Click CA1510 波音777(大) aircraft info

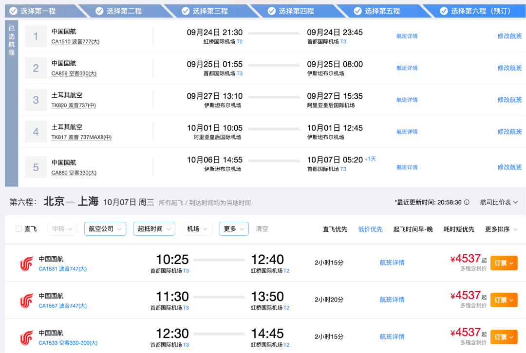pyautogui.click(x=75, y=42)
